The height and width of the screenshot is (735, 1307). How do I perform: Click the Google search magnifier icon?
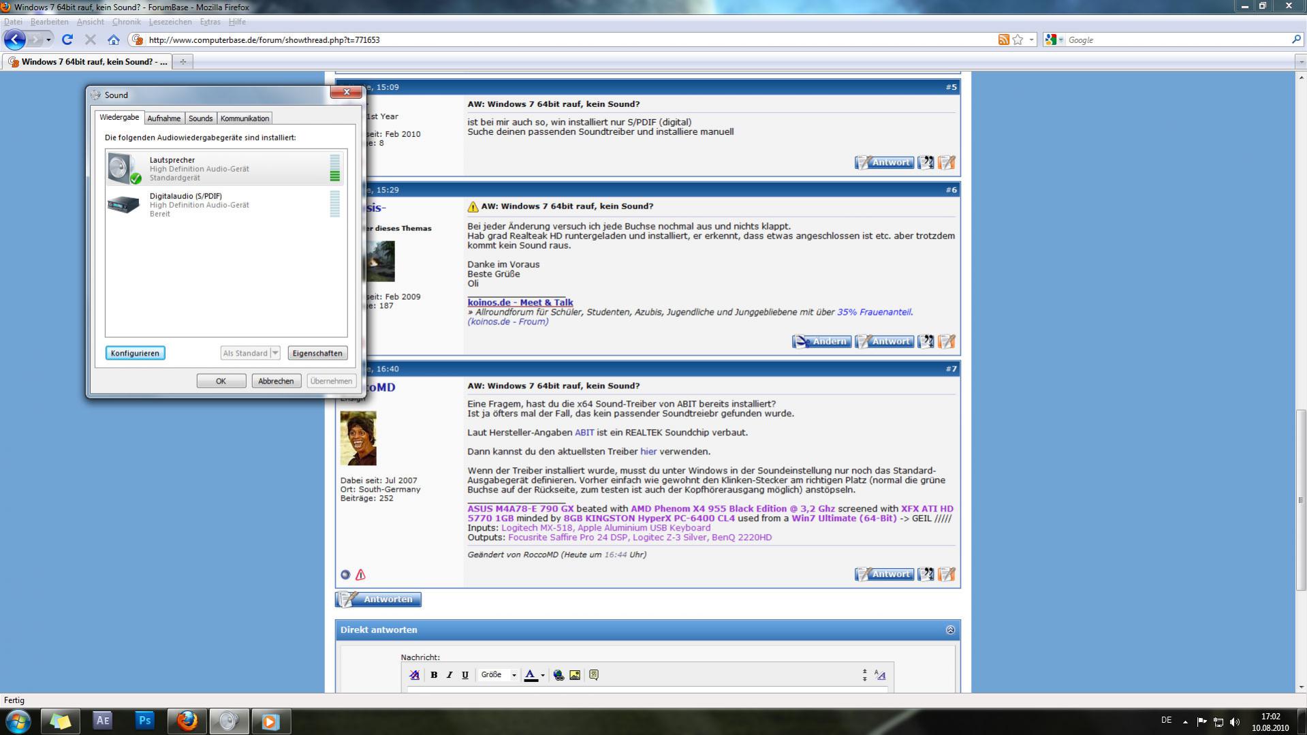[1295, 40]
